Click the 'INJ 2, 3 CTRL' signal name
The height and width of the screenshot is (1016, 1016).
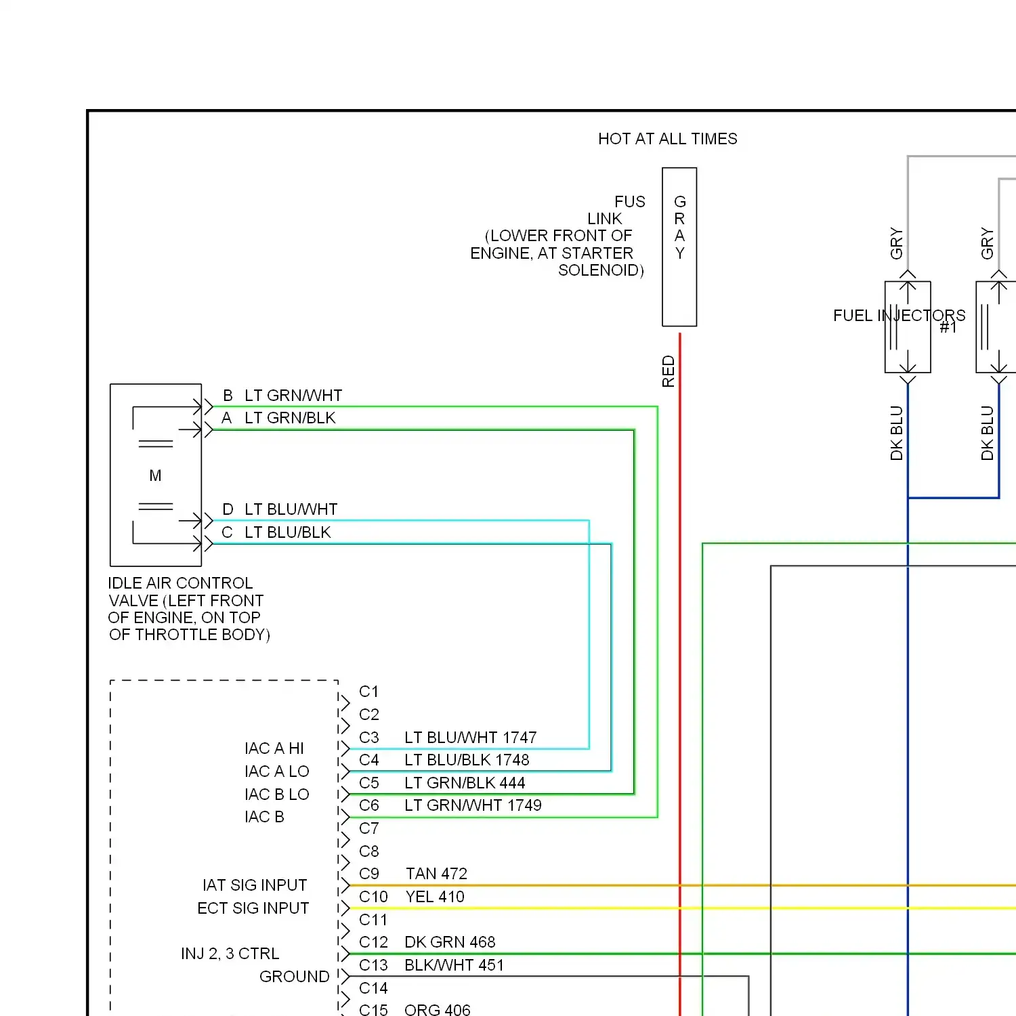click(x=230, y=954)
